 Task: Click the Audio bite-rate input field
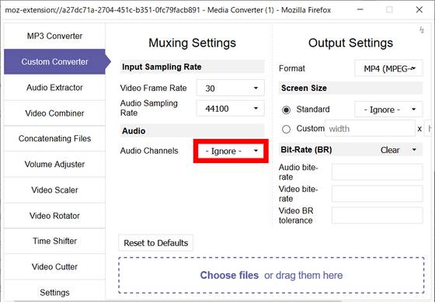(378, 172)
